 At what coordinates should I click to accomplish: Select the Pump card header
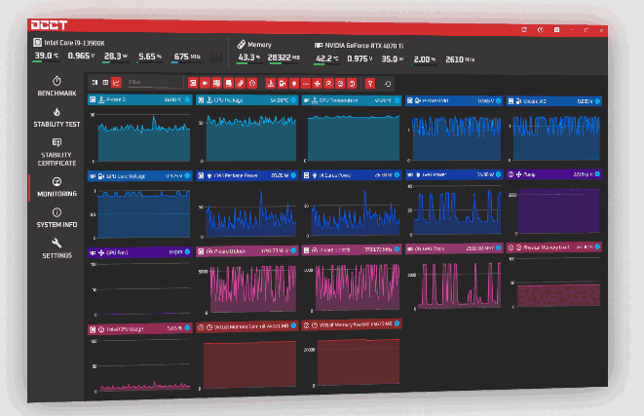554,174
